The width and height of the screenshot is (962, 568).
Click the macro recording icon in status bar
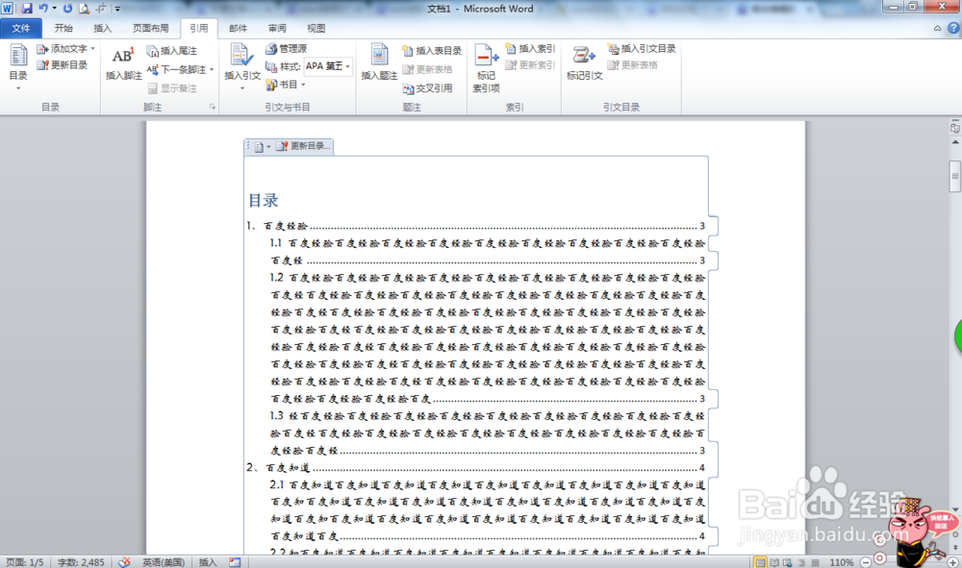click(235, 562)
